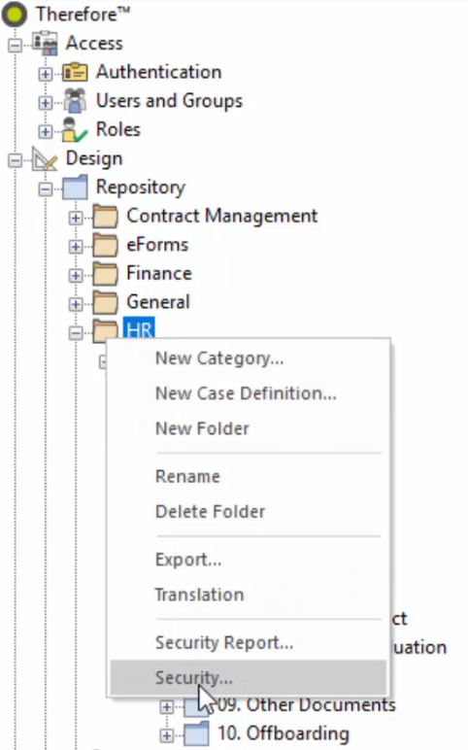The height and width of the screenshot is (750, 468).
Task: Click the Authentication ID card icon
Action: [x=75, y=73]
